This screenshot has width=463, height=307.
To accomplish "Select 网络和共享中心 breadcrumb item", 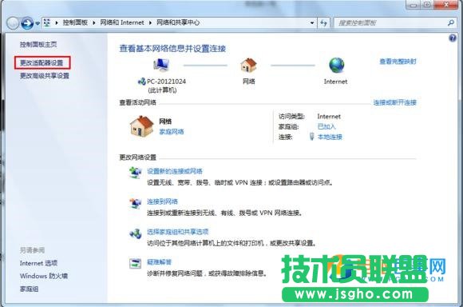I will (x=178, y=22).
